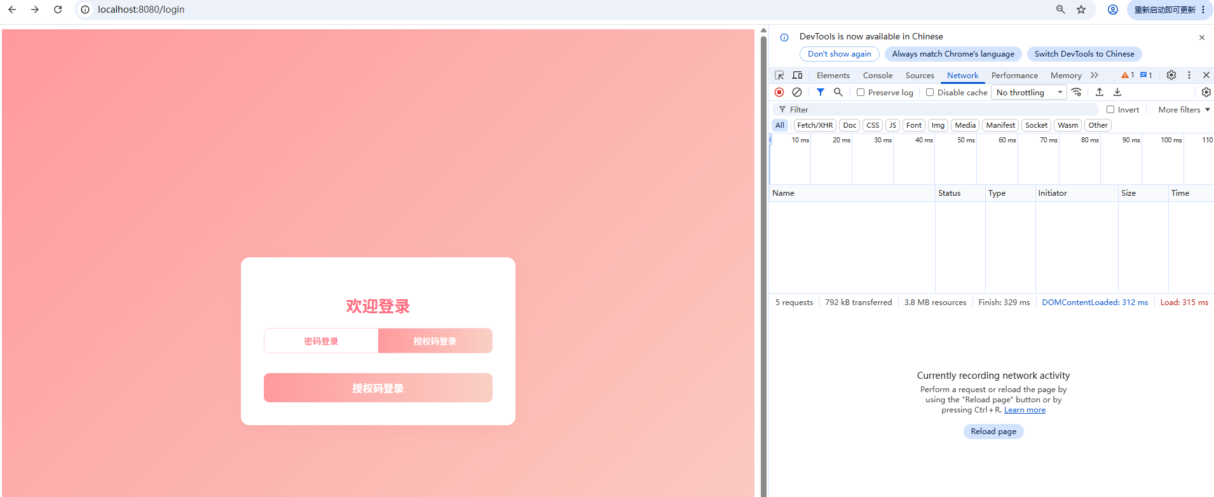Viewport: 1214px width, 497px height.
Task: Switch to the Console tab
Action: [x=878, y=75]
